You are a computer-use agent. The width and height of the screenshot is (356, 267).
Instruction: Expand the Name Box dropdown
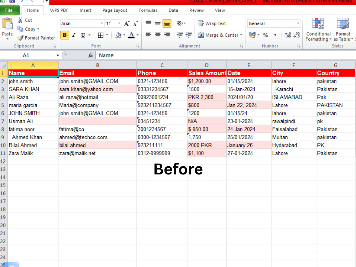[x=58, y=55]
